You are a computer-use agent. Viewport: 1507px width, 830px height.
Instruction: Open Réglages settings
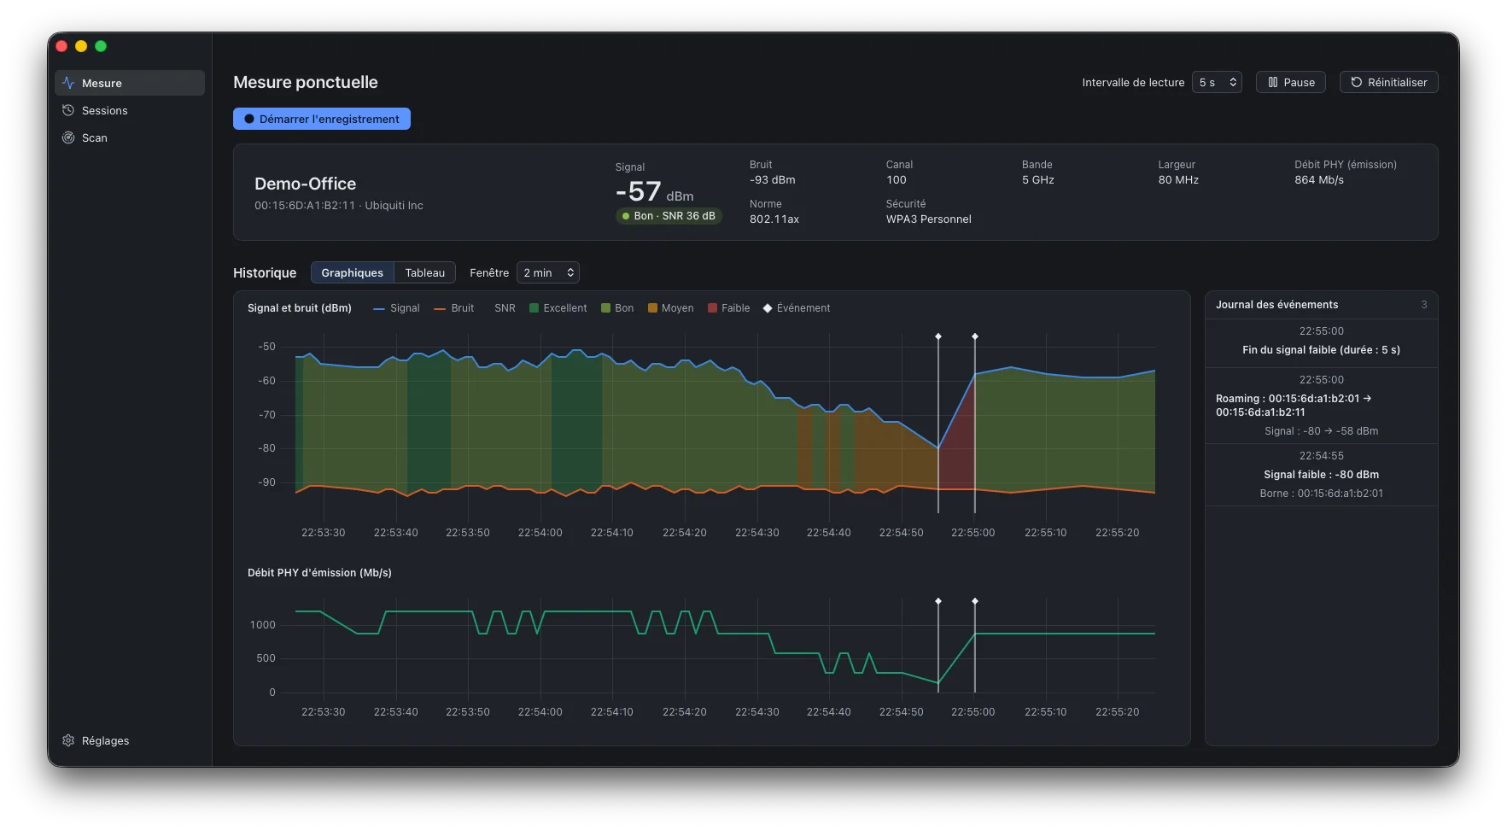[130, 740]
